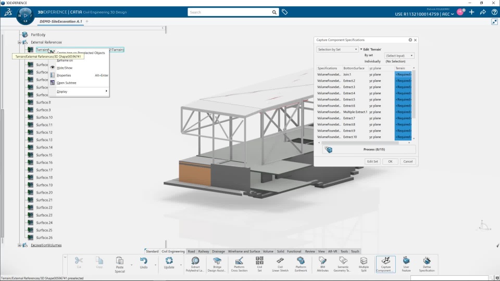Select the PartBody tree node
Image resolution: width=500 pixels, height=281 pixels.
[38, 35]
